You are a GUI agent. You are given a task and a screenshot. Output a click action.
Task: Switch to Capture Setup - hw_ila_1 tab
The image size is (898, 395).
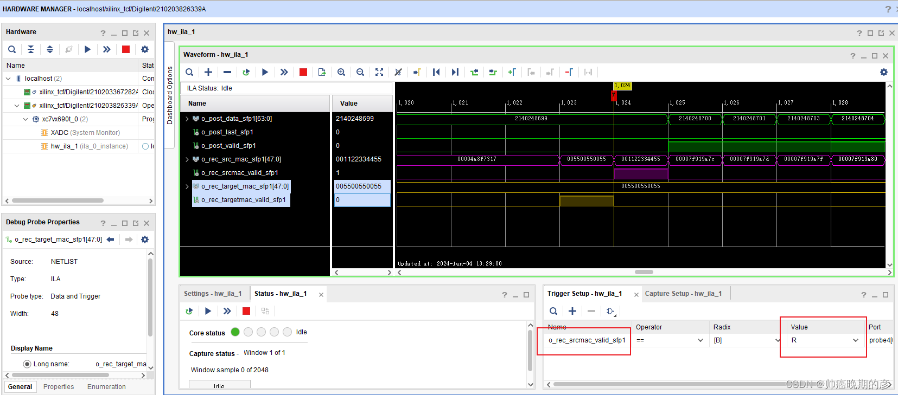(683, 294)
